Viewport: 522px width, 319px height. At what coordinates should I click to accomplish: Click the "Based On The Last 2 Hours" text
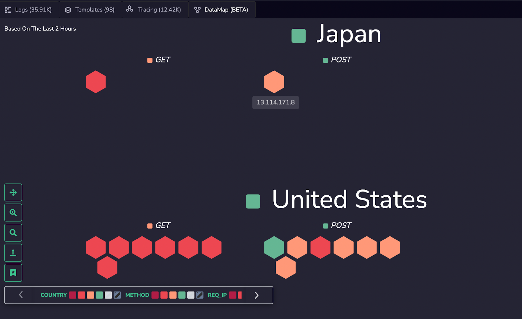[x=40, y=29]
